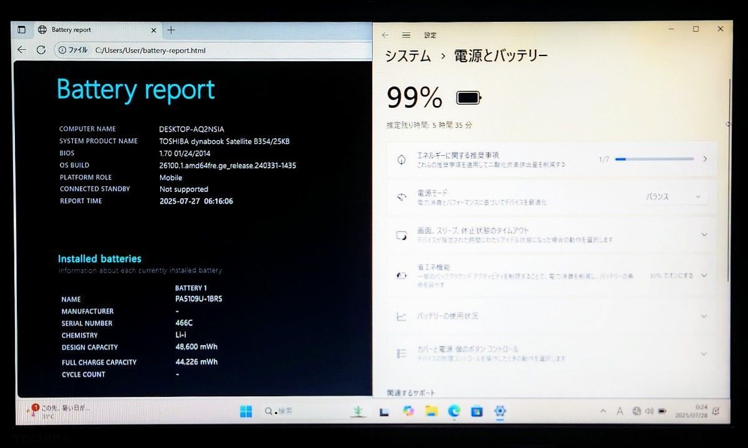This screenshot has width=748, height=448.
Task: Click the Battery report page title
Action: point(136,90)
